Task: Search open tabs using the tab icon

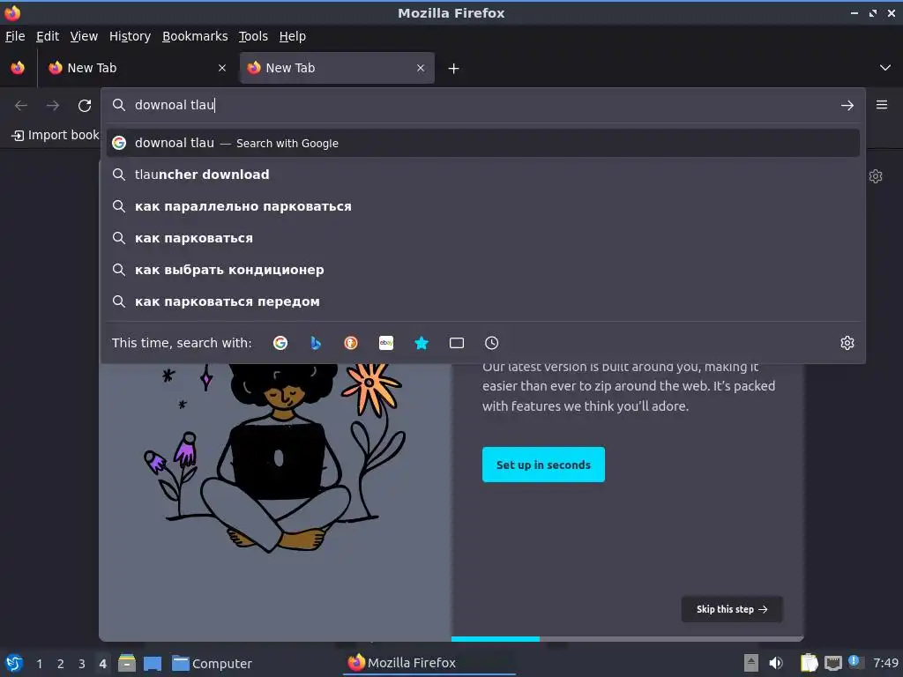Action: (x=457, y=343)
